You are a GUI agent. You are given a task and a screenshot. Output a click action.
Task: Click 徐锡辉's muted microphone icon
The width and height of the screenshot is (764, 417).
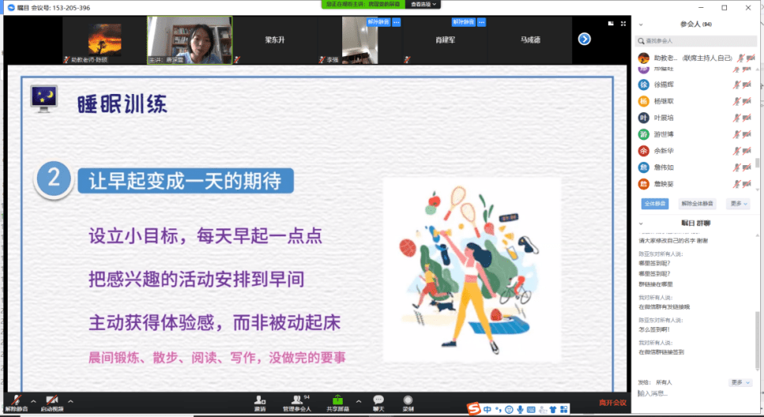coord(736,85)
